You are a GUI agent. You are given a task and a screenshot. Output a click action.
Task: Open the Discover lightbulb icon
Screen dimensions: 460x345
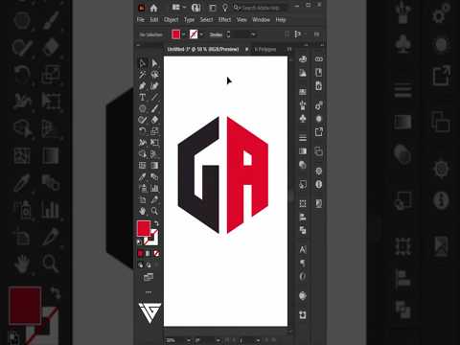coord(225,8)
